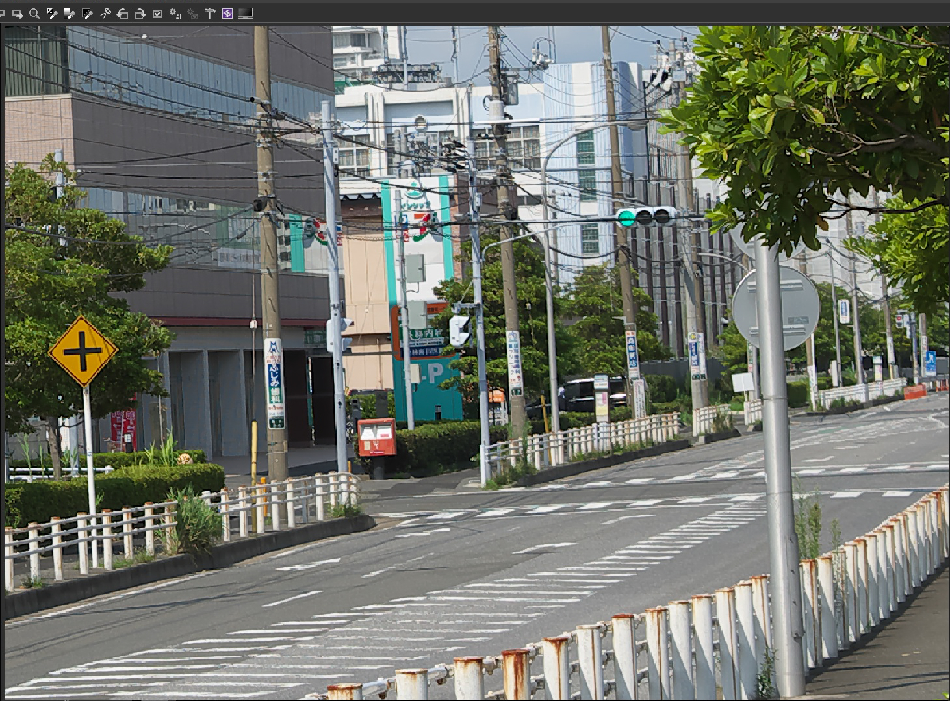Select the gray gradient eyedropper tool
Screen dimensions: 950x701
click(70, 14)
